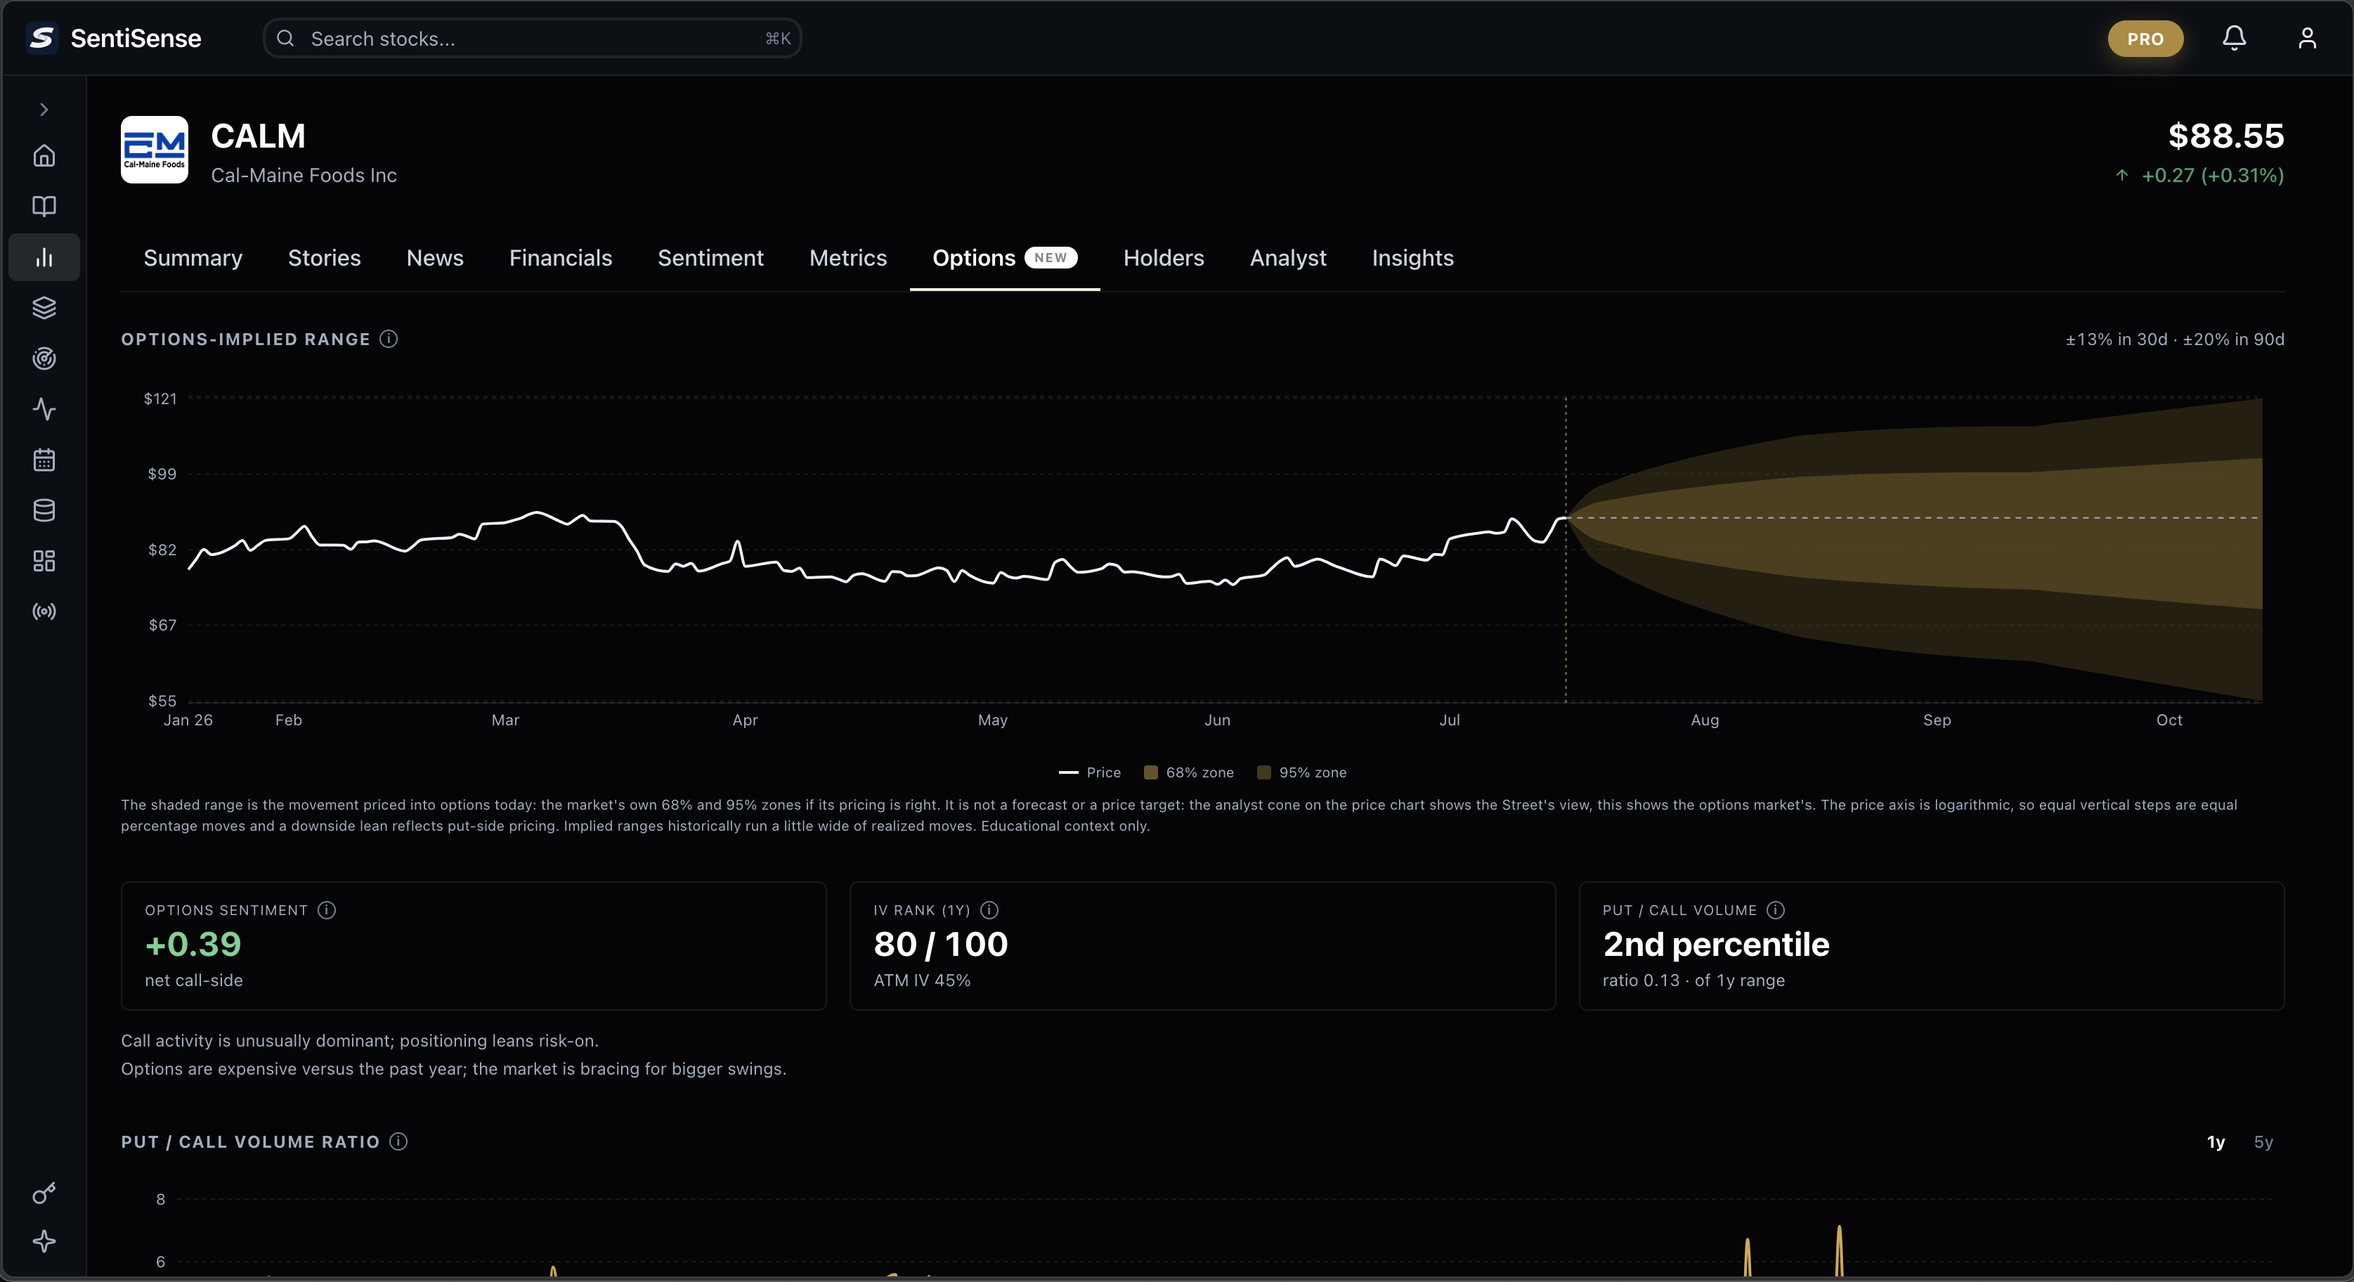Click the ATM IV 45% text
The height and width of the screenshot is (1282, 2354).
tap(922, 980)
